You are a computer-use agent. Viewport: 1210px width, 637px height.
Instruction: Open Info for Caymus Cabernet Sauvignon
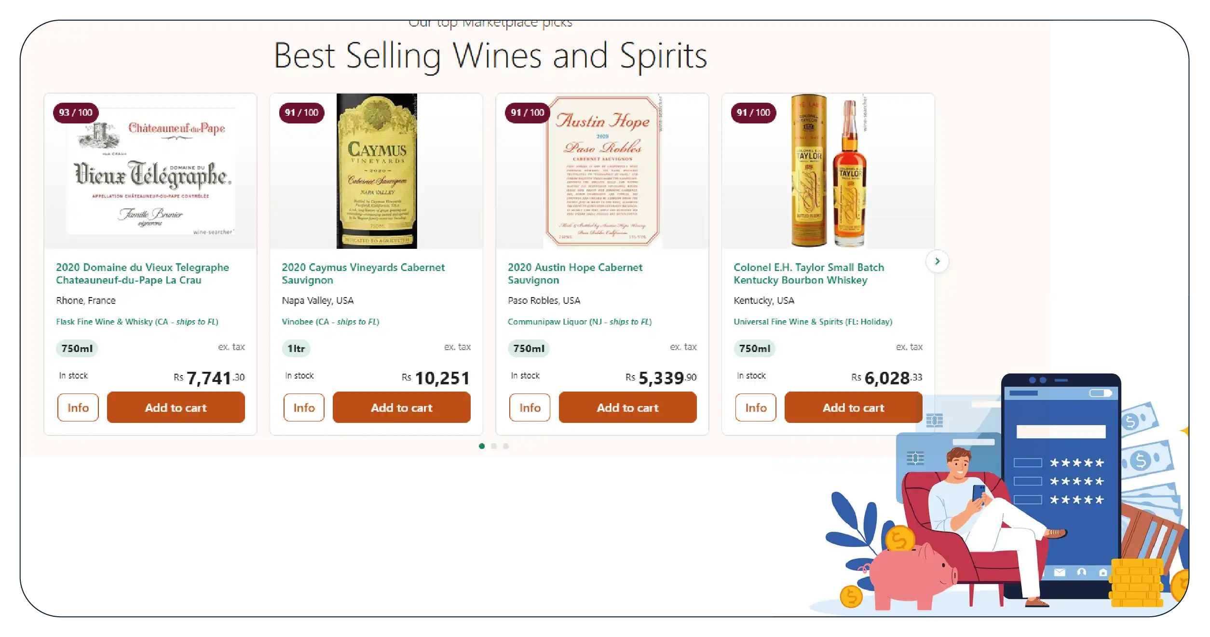[x=304, y=408]
